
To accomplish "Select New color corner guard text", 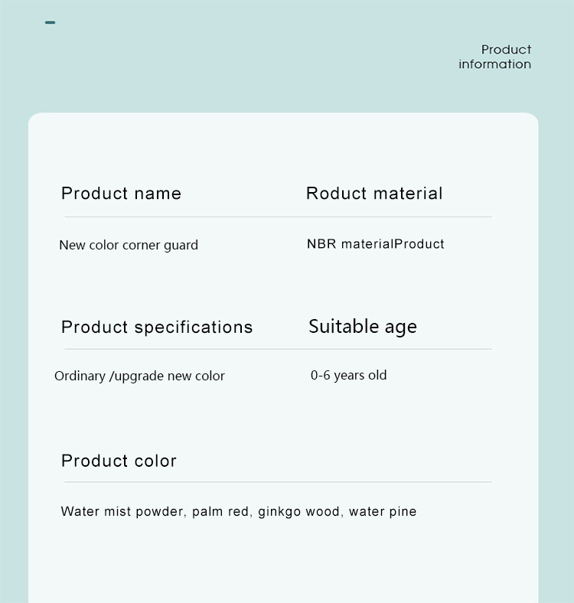I will tap(129, 246).
